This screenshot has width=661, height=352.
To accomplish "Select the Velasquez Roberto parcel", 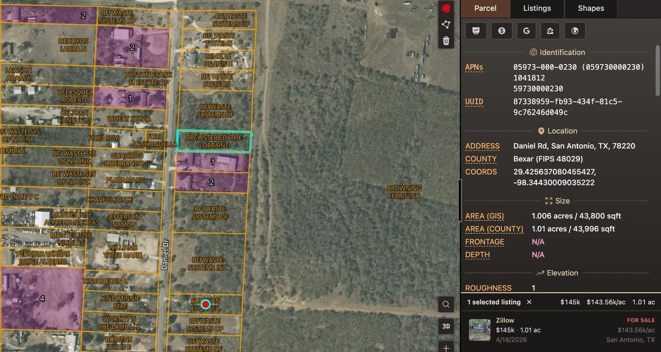I will pyautogui.click(x=75, y=96).
